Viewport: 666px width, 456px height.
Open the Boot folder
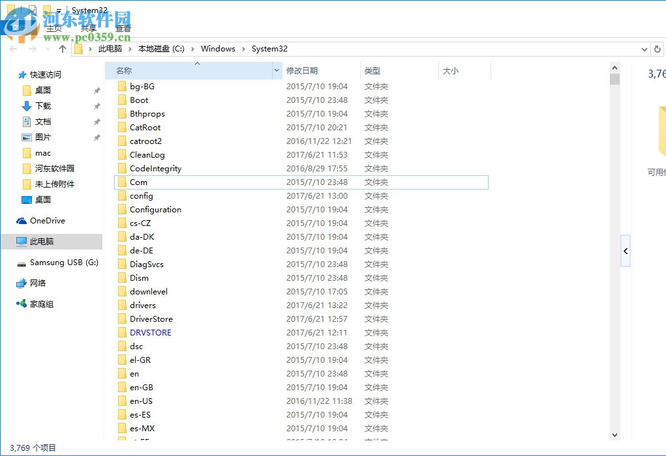tap(140, 100)
